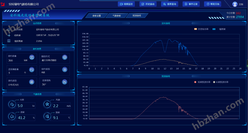This screenshot has height=133, width=248.
Task: Toggle the 总发电功率 series in legend
Action: coord(201,29)
